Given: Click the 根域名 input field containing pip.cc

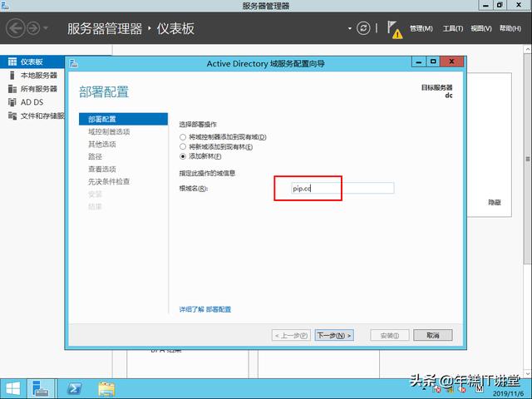Looking at the screenshot, I should tap(342, 188).
